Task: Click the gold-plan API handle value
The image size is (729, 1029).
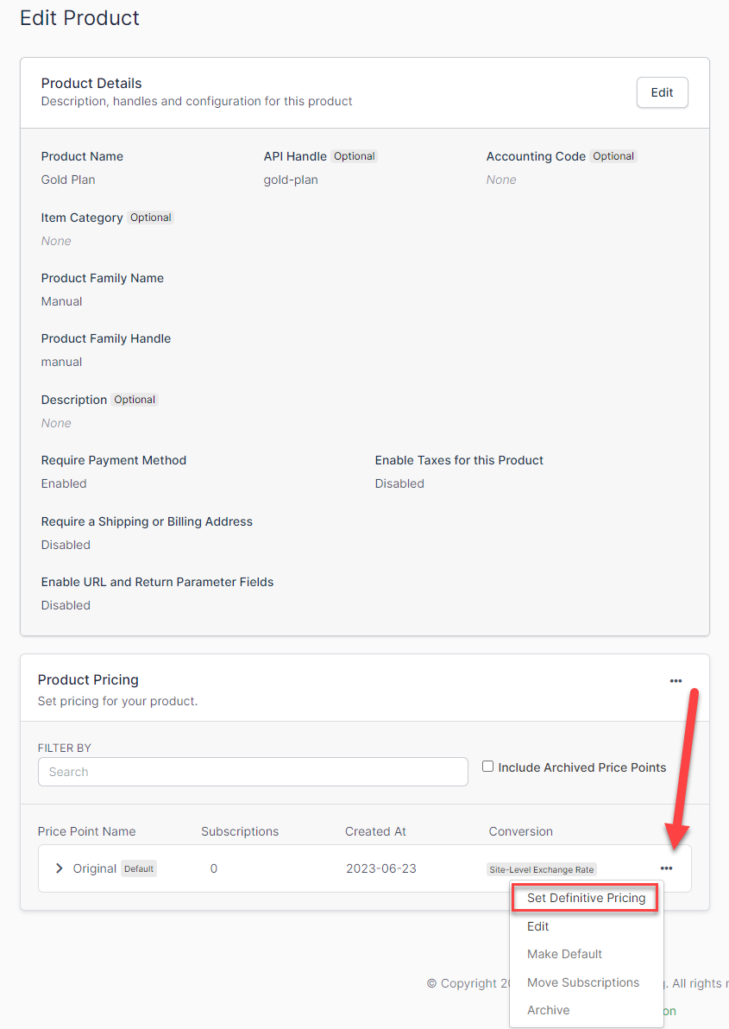Action: point(291,180)
